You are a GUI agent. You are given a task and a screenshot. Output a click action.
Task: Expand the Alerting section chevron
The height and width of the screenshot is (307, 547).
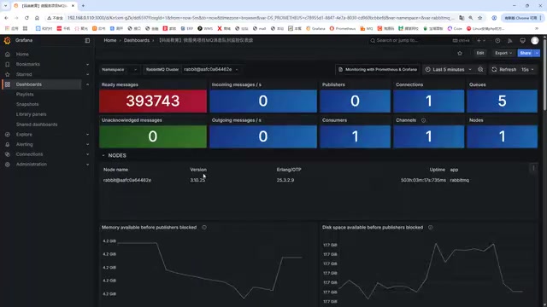coord(87,144)
